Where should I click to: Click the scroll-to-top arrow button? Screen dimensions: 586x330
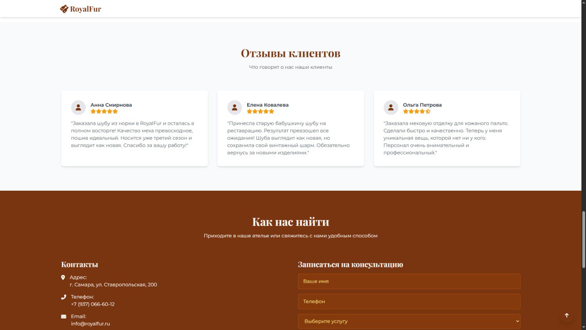pyautogui.click(x=566, y=315)
